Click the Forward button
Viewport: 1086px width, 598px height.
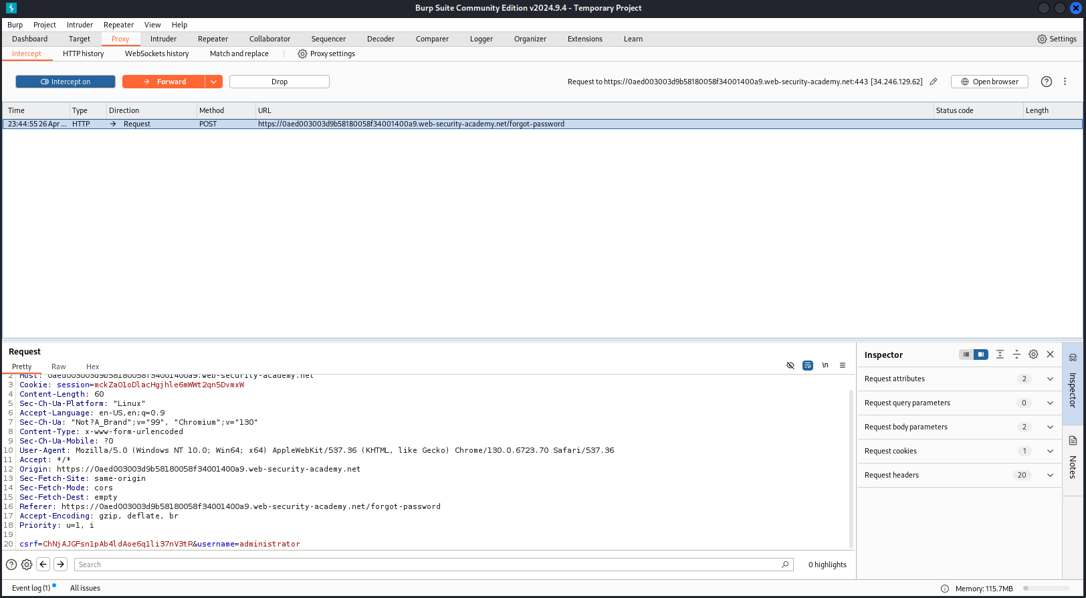164,82
